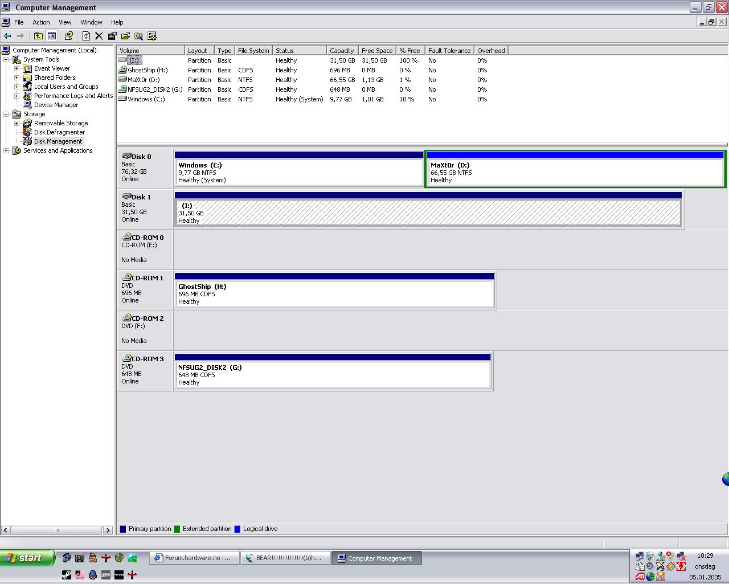Select Event Viewer in the tree

[52, 68]
